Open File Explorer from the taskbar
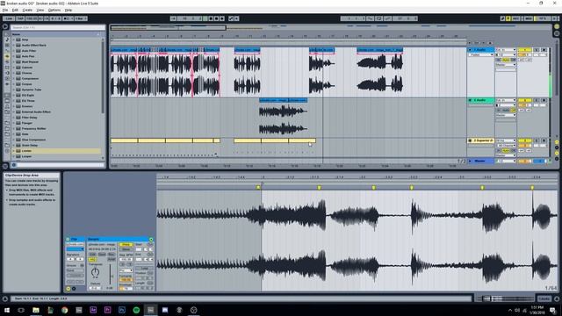Screen dimensions: 562x316 click(x=36, y=310)
